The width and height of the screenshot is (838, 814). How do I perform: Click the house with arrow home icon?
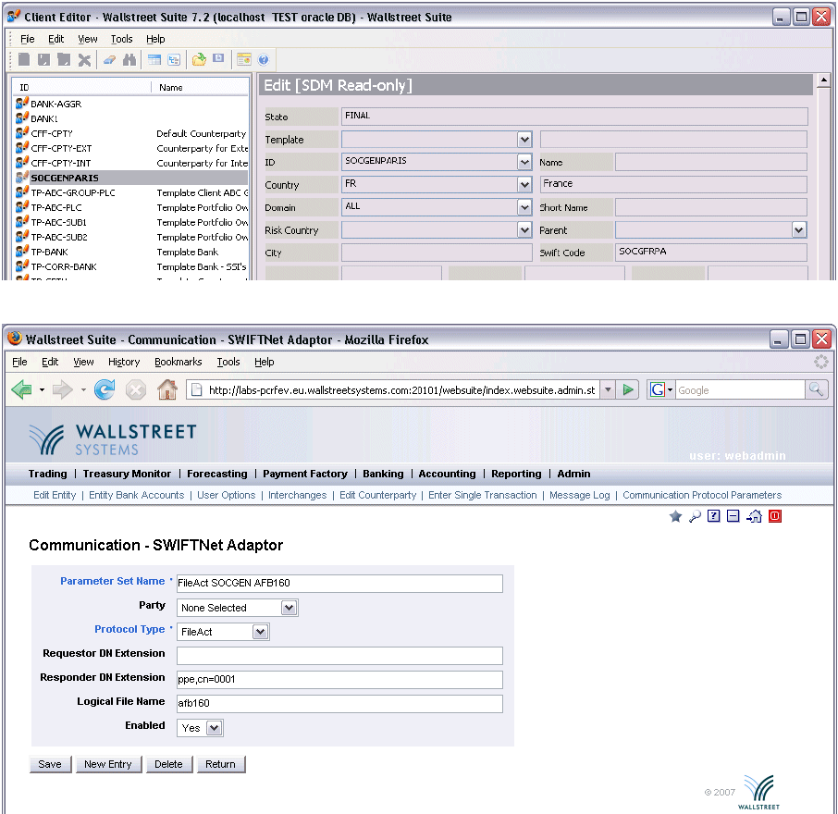point(754,516)
